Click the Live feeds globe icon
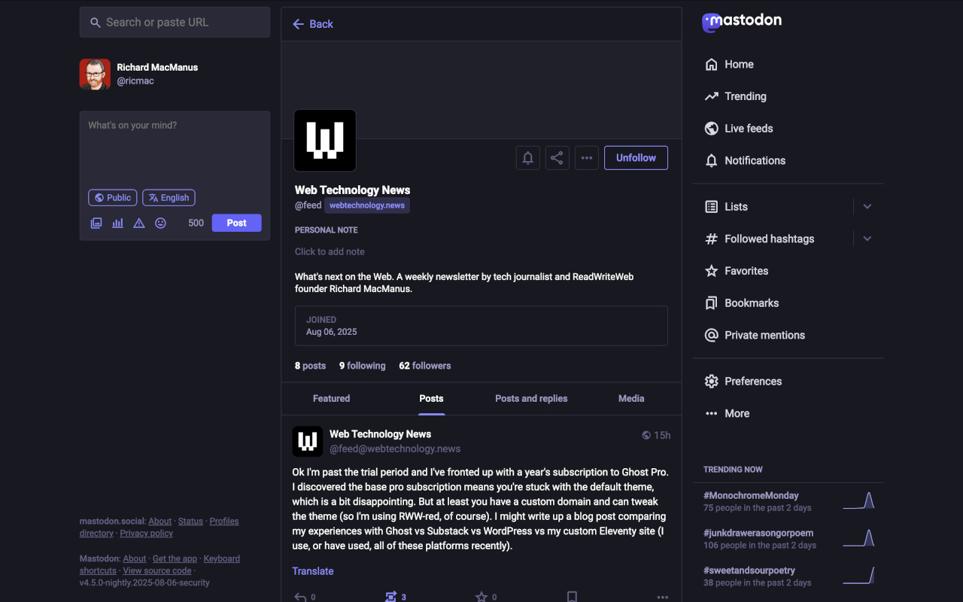 pos(712,129)
